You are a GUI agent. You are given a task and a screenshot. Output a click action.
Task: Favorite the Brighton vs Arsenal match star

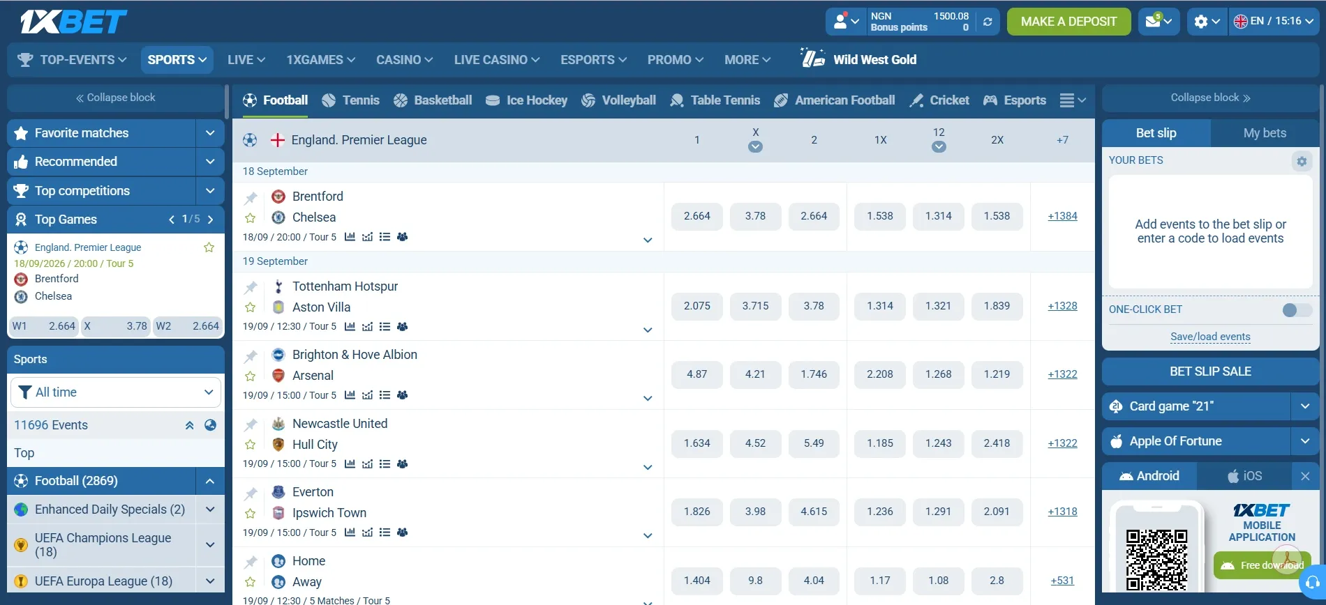click(x=251, y=376)
